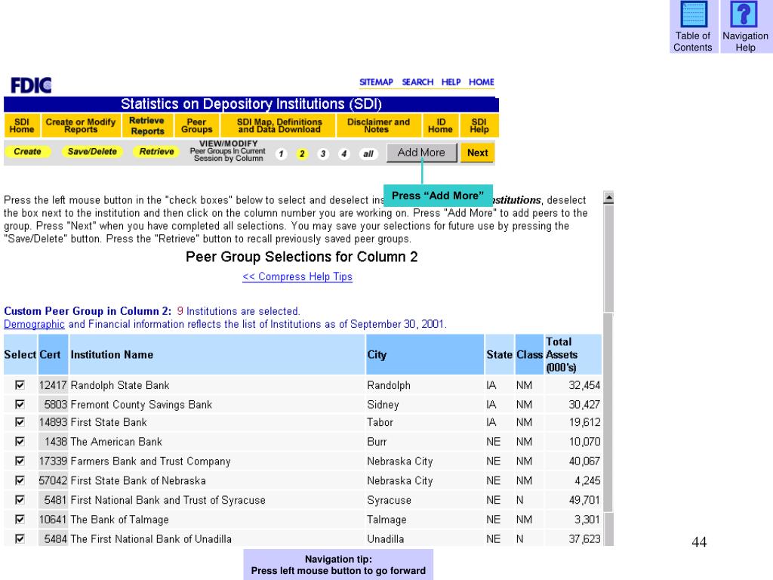Click Randolph State Bank name
This screenshot has width=773, height=580.
(x=120, y=385)
